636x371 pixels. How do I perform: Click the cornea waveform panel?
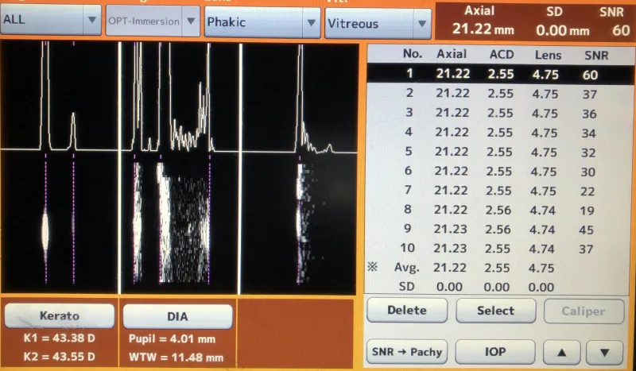[59, 167]
